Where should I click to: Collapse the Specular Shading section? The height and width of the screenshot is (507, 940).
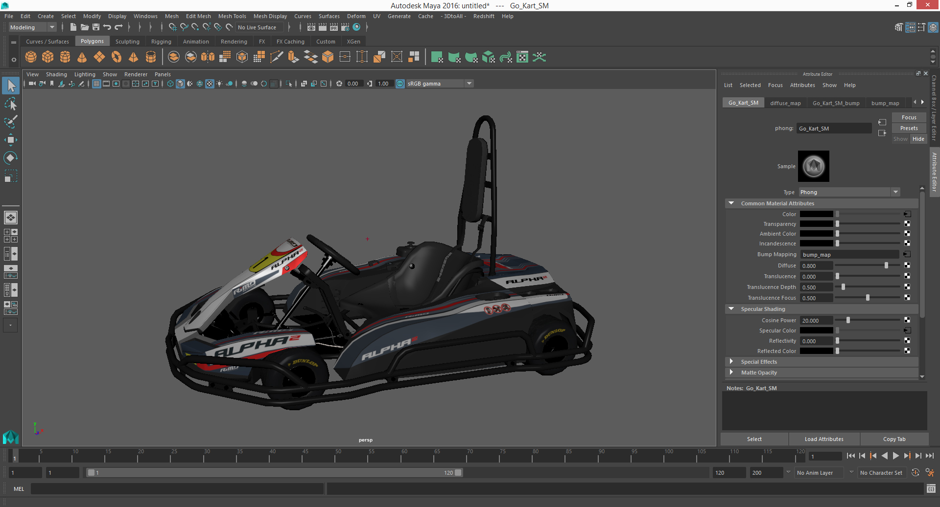coord(731,309)
